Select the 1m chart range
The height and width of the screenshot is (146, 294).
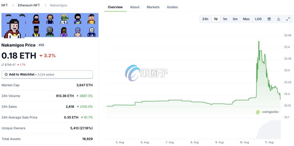tap(225, 19)
